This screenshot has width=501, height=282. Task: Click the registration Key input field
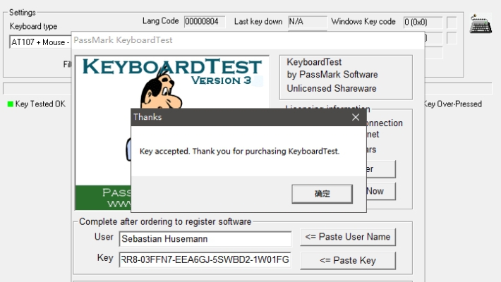click(205, 259)
